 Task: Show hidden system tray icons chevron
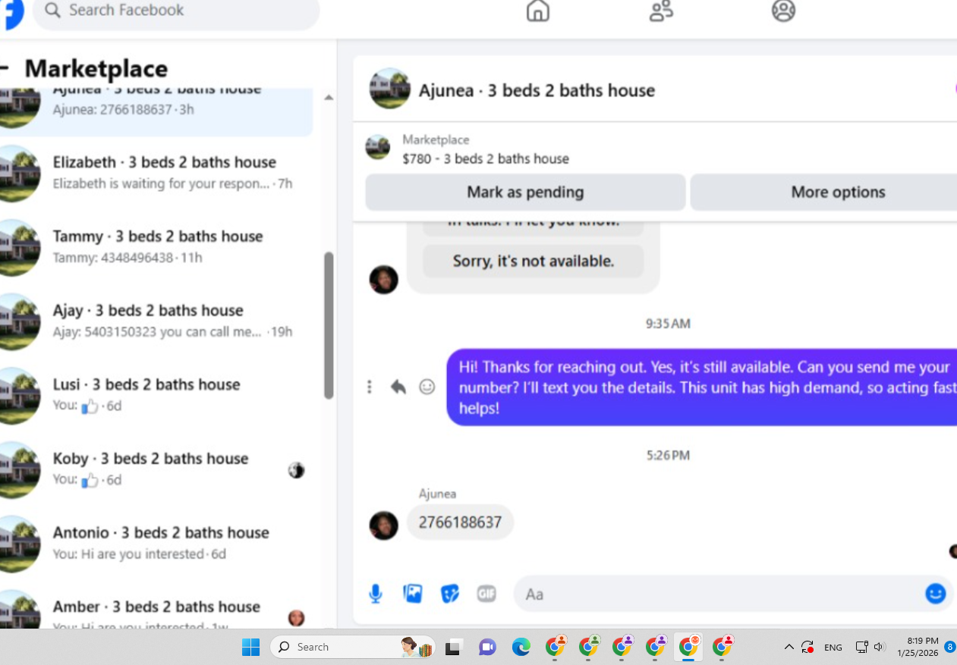(789, 647)
